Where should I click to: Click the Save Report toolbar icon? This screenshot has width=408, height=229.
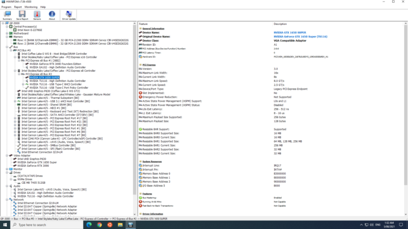click(x=22, y=15)
